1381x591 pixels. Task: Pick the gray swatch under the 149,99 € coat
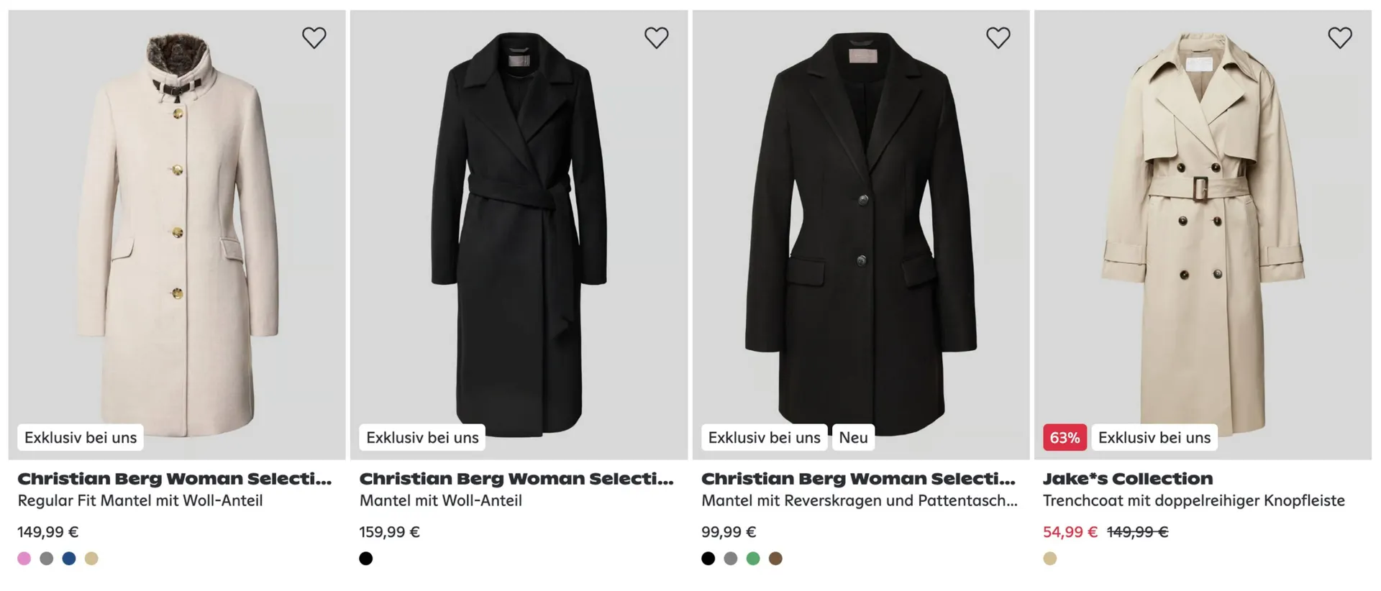(47, 559)
